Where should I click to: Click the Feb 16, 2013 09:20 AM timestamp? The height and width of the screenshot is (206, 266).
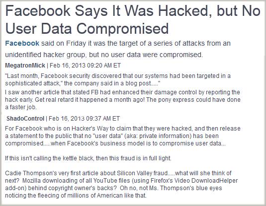[85, 66]
